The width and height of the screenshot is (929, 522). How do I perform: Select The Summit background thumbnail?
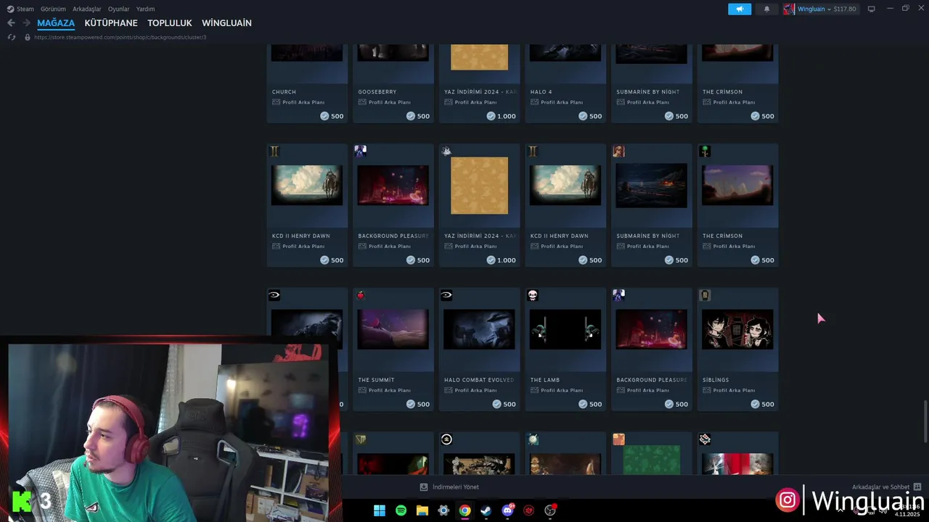click(393, 329)
